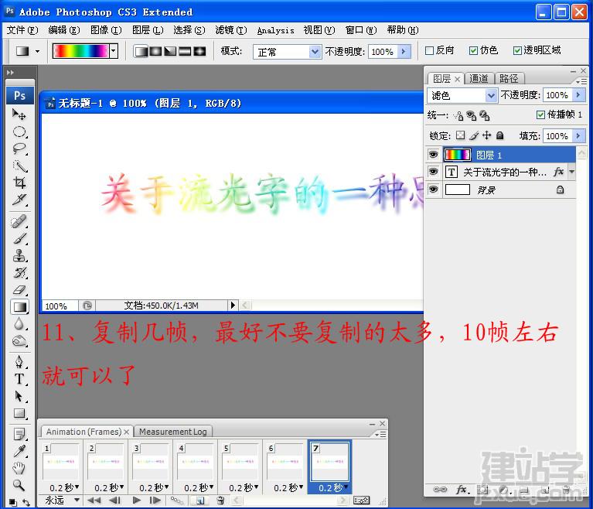This screenshot has height=509, width=593.
Task: Open the Analysis menu
Action: tap(276, 31)
